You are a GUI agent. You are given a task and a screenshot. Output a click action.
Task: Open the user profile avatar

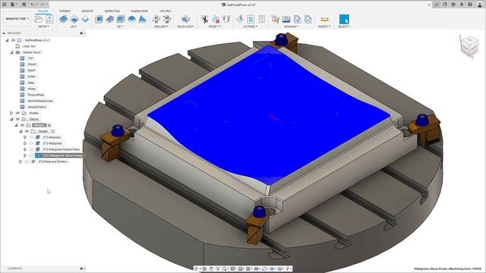click(479, 5)
